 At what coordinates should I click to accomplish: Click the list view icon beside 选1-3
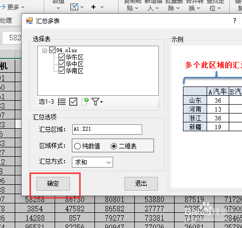point(62,102)
